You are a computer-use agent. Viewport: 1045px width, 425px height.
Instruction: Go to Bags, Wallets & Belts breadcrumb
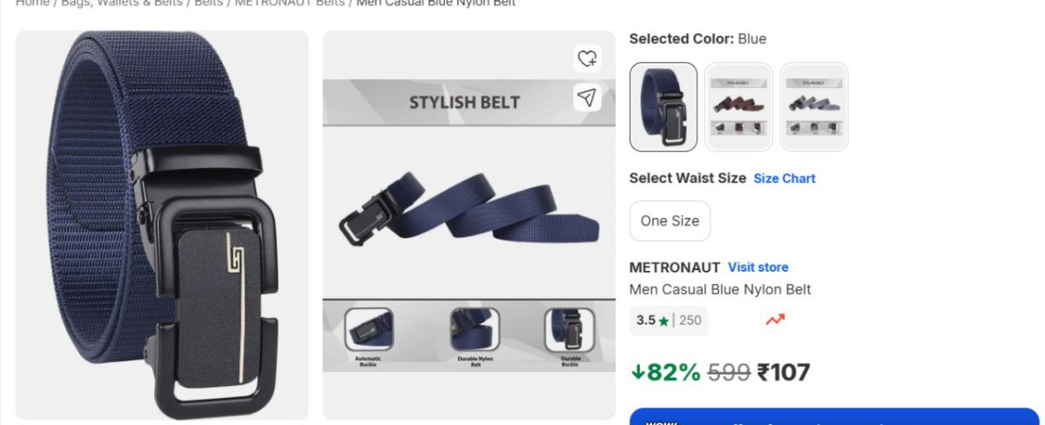[x=122, y=3]
